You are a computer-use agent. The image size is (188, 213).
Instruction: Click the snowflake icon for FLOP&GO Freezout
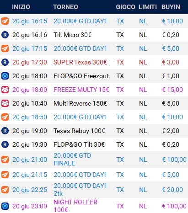tap(5, 76)
